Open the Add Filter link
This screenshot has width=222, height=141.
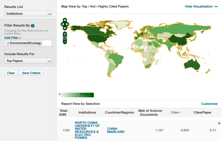(13, 37)
